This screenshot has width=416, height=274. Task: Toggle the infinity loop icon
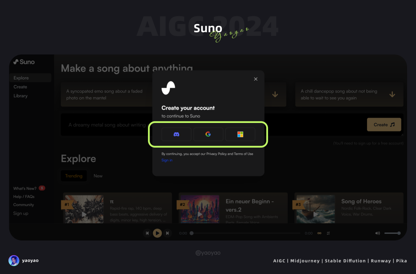pos(319,233)
